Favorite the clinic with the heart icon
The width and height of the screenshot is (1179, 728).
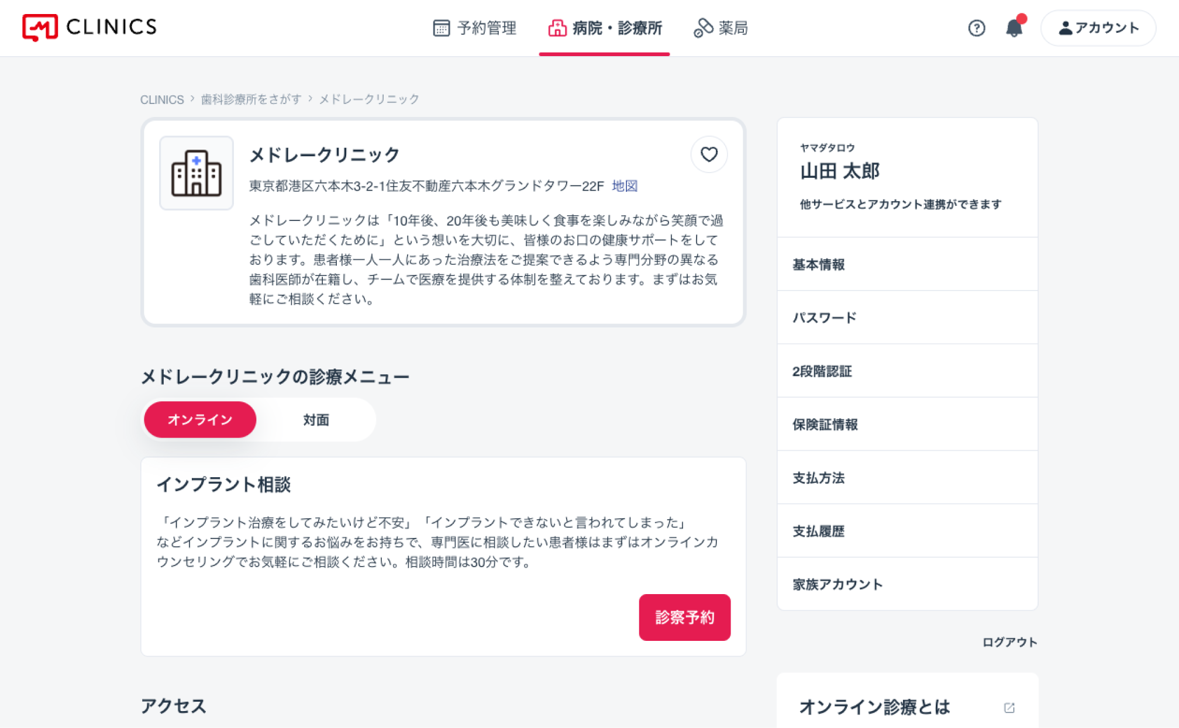[x=709, y=154]
